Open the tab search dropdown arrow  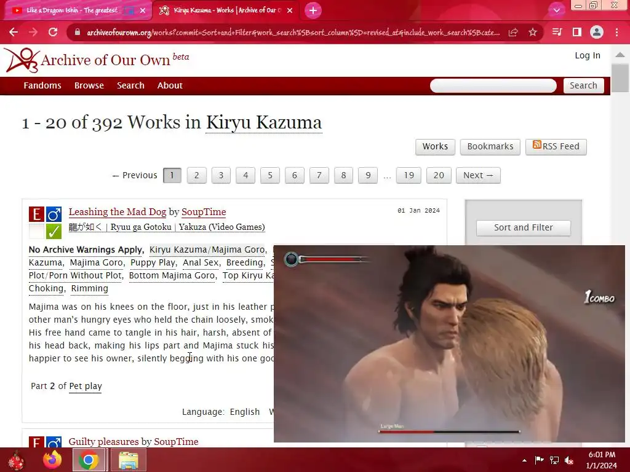556,10
